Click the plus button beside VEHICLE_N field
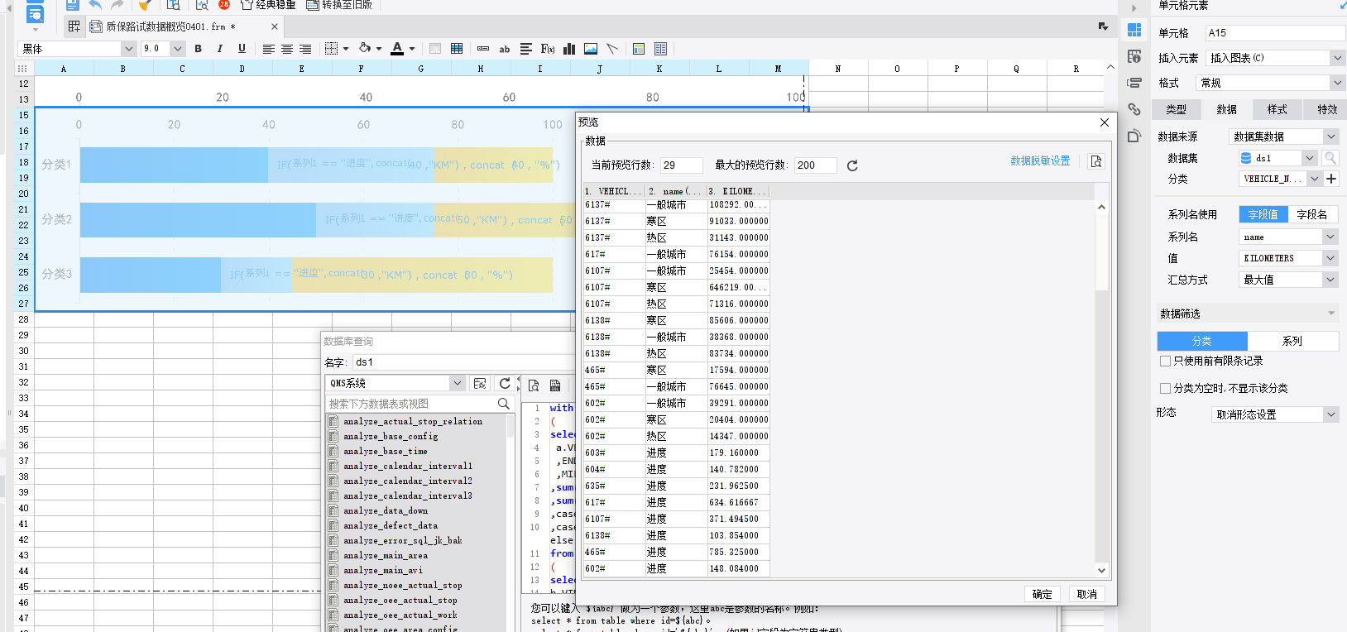Screen dimensions: 1347x632 coord(1331,179)
